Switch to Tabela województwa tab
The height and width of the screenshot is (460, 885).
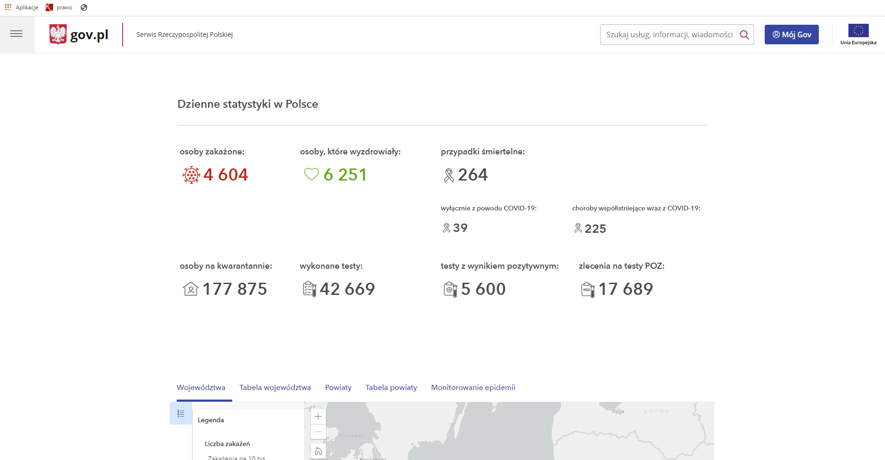[275, 388]
